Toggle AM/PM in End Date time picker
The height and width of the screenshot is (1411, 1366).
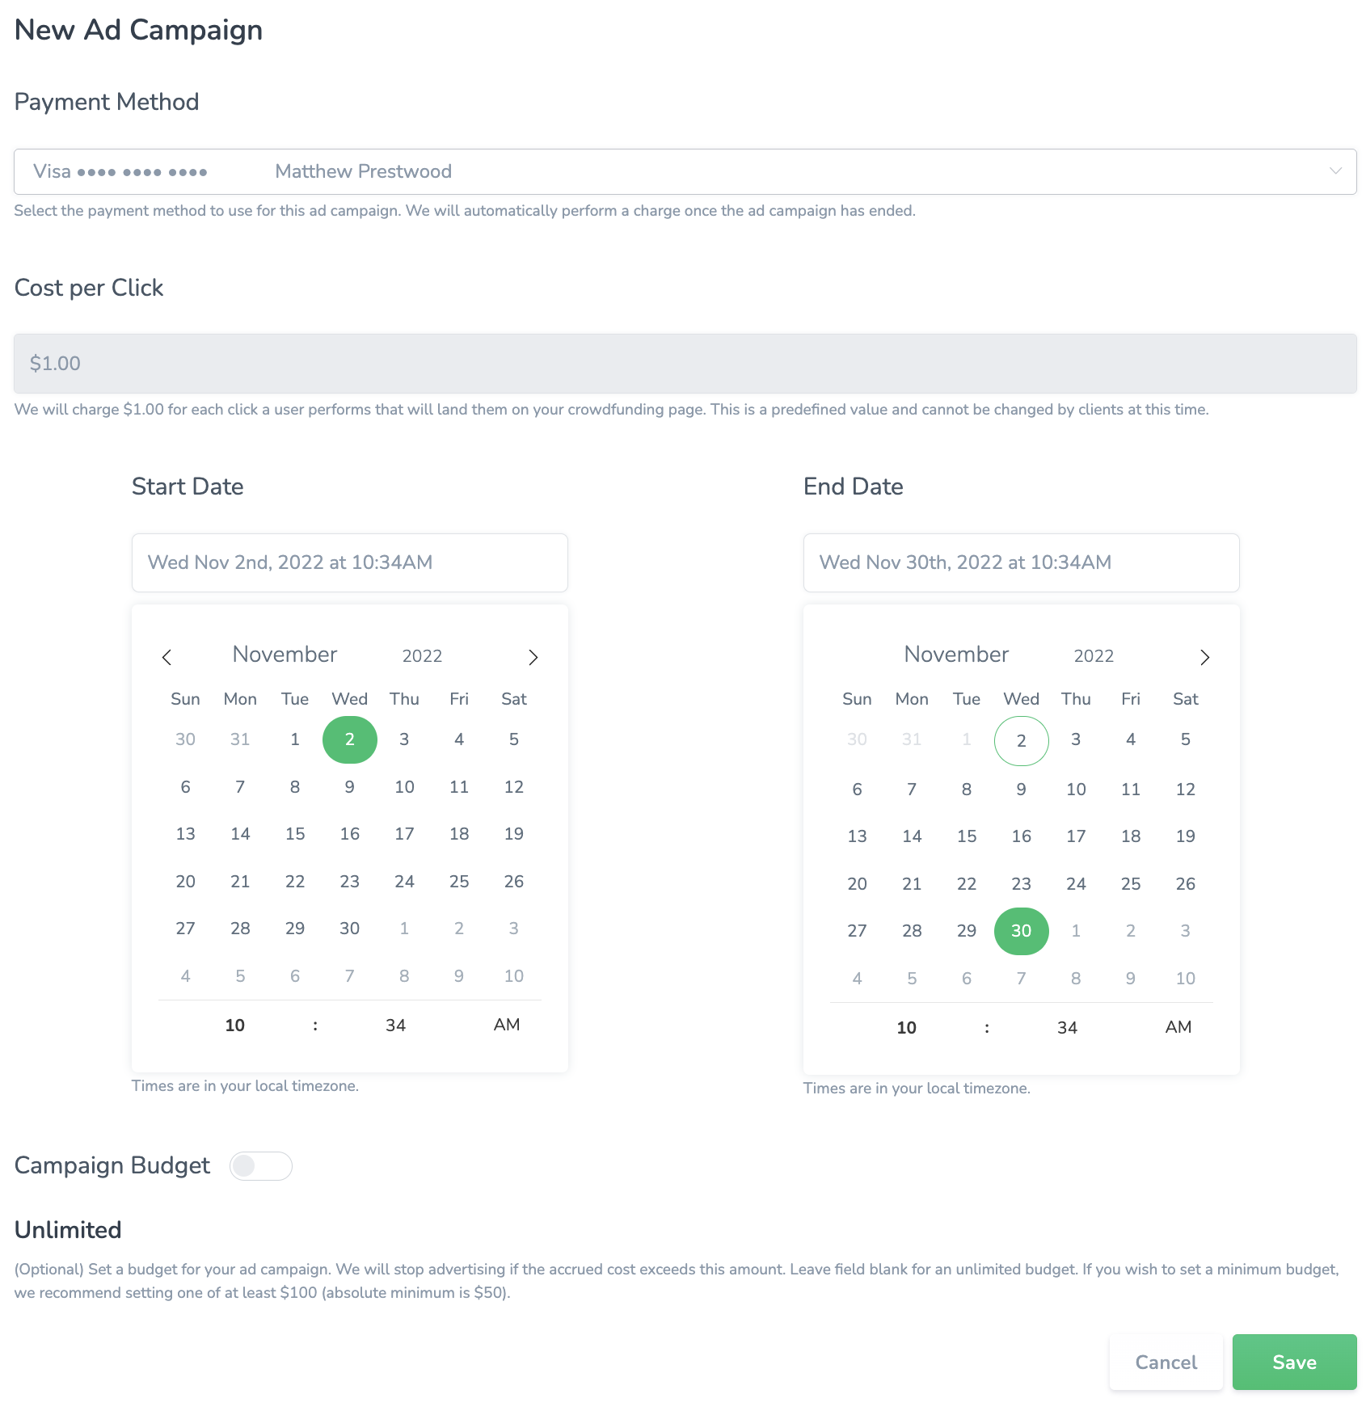click(1178, 1027)
